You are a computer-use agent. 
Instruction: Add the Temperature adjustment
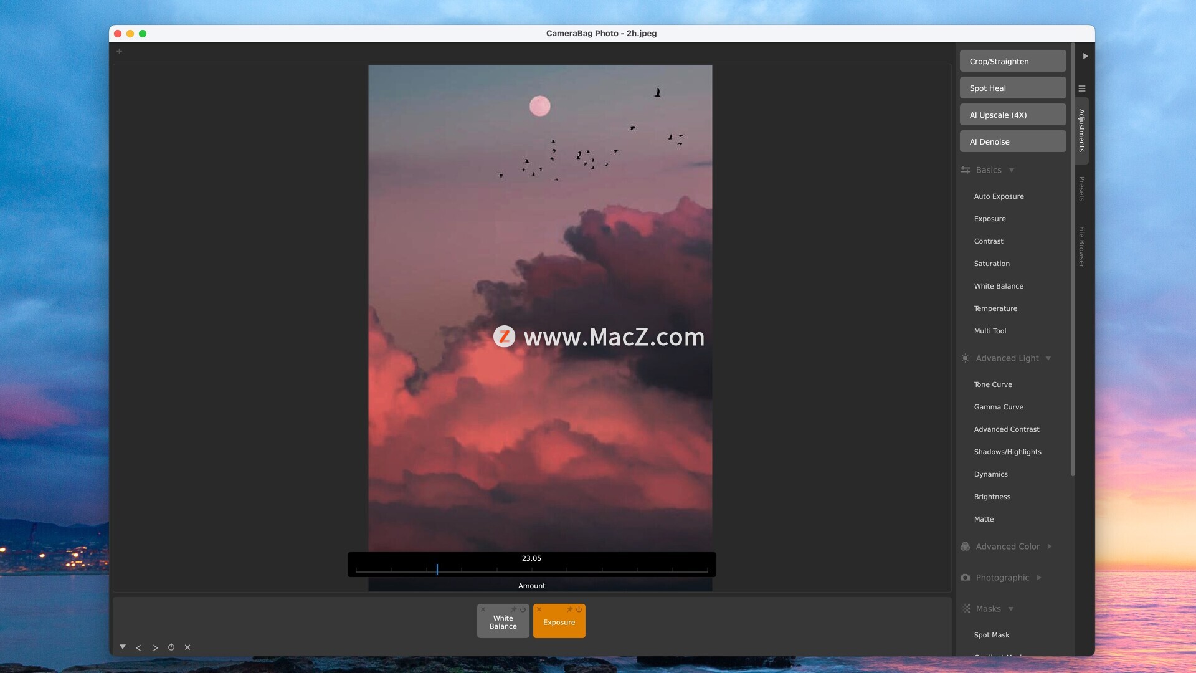(995, 308)
